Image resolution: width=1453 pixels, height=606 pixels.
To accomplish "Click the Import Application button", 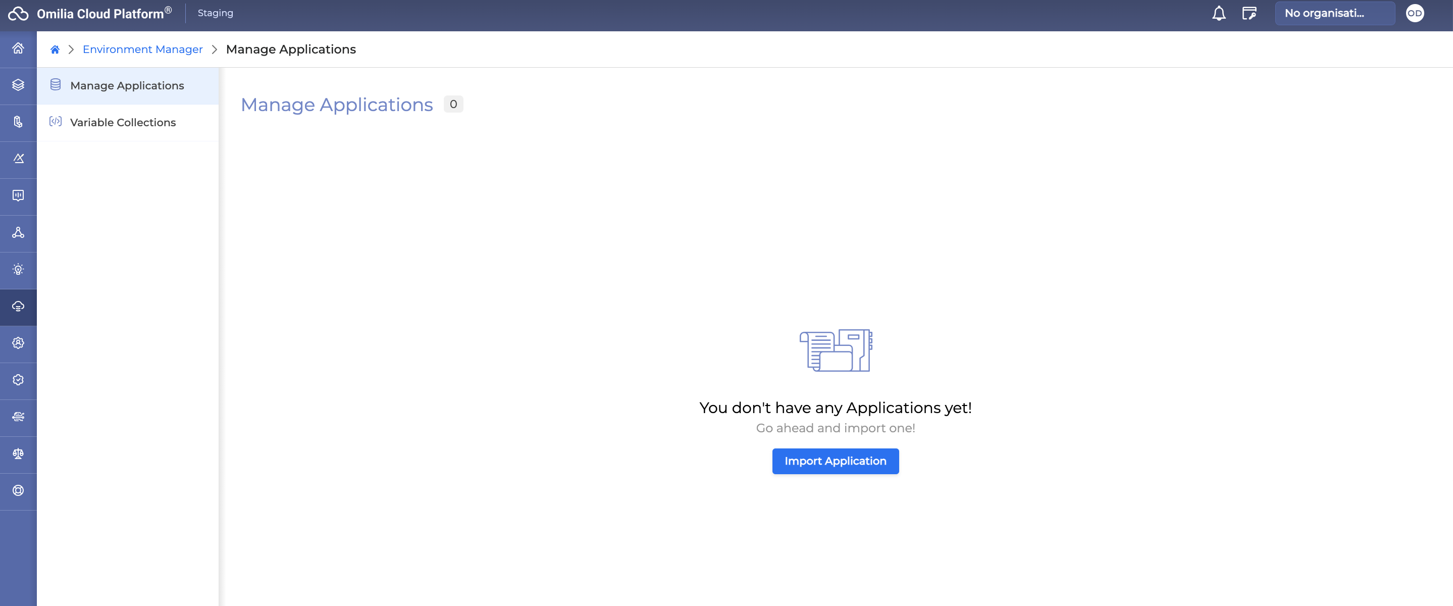I will (836, 461).
